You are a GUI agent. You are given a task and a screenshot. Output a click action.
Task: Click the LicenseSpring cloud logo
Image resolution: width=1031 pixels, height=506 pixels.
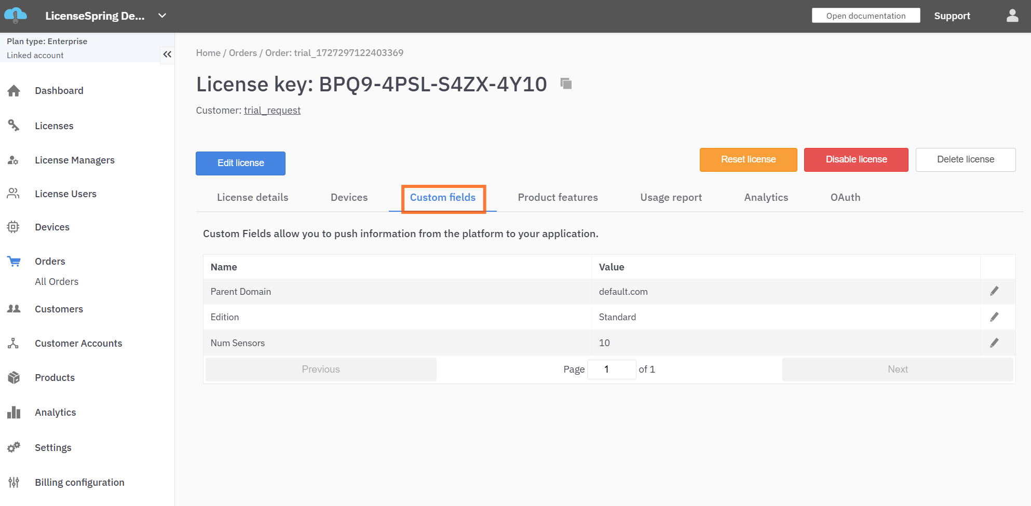pos(16,16)
